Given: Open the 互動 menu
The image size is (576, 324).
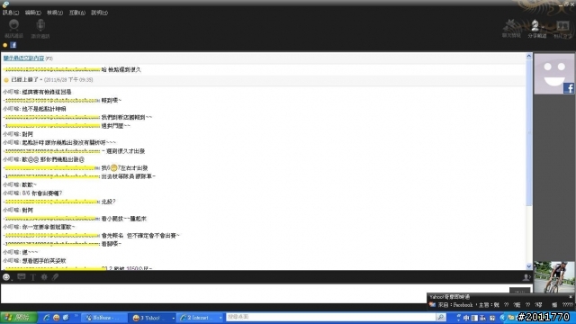Looking at the screenshot, I should pyautogui.click(x=76, y=13).
